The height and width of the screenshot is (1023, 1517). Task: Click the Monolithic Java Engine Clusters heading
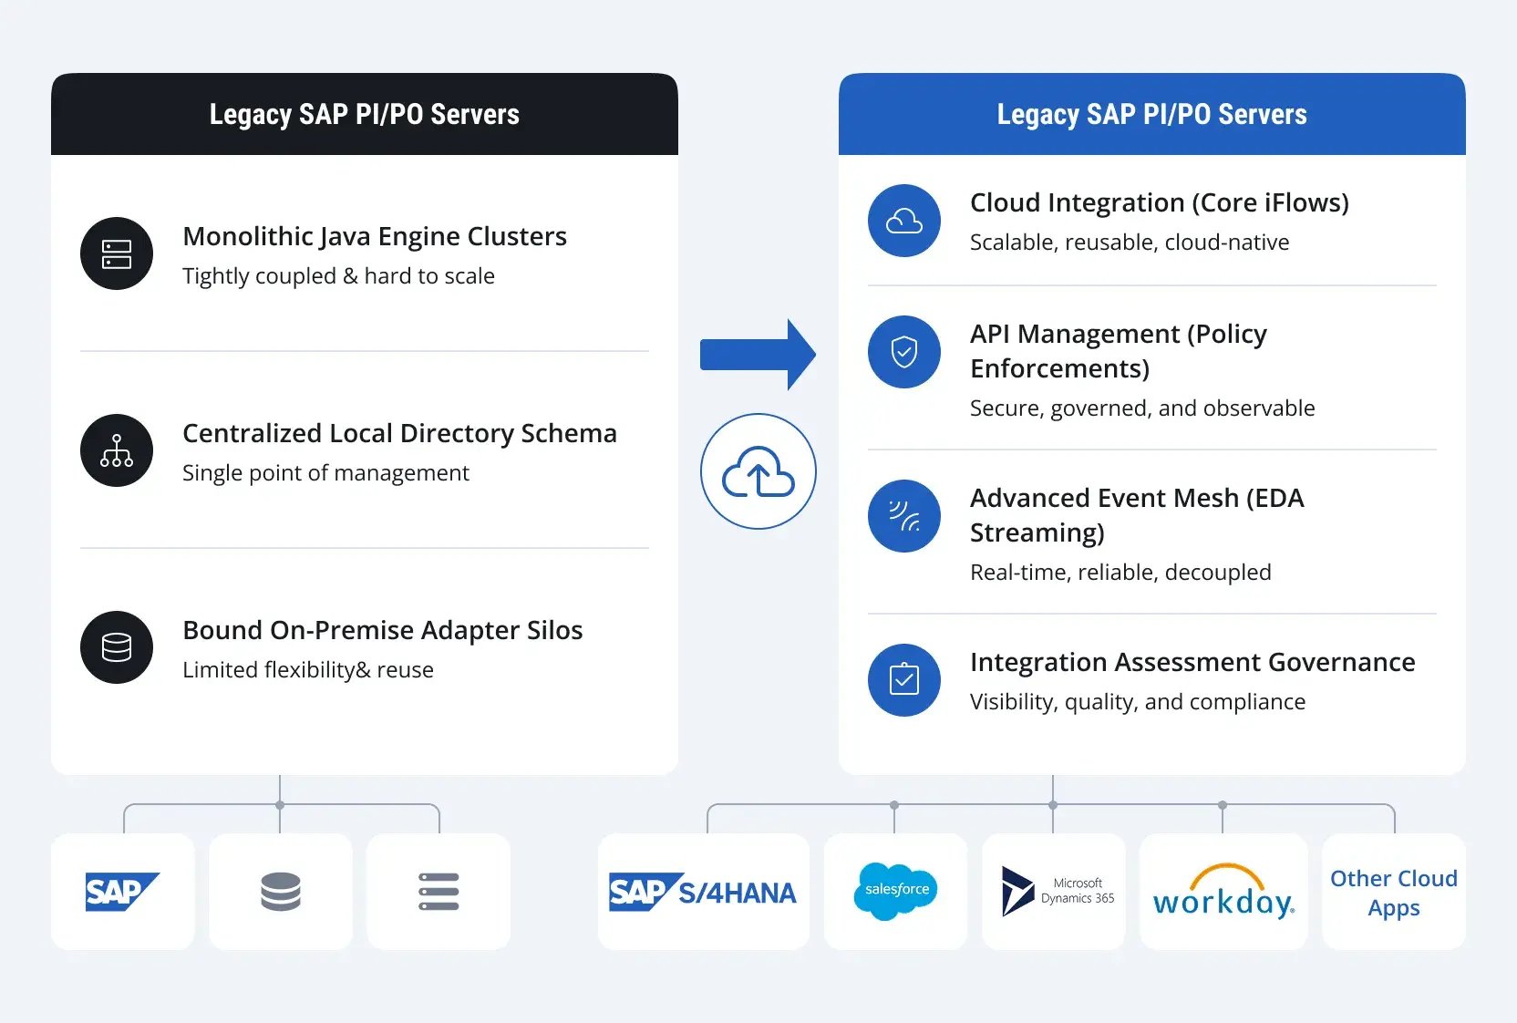point(375,236)
